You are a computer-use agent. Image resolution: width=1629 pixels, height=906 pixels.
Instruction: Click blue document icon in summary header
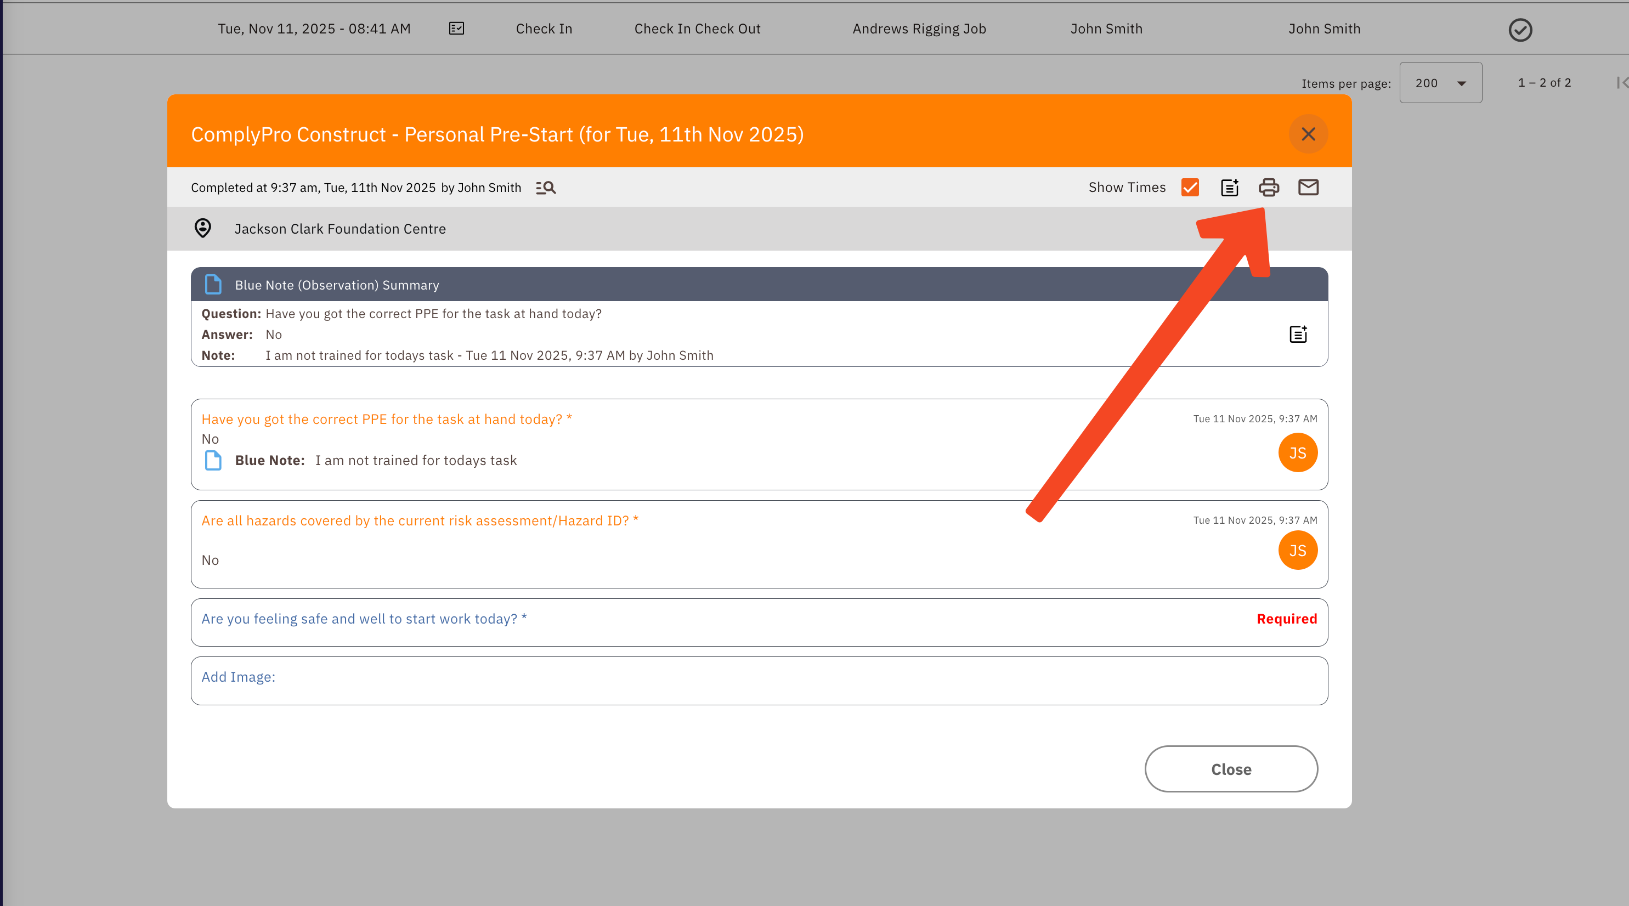213,285
